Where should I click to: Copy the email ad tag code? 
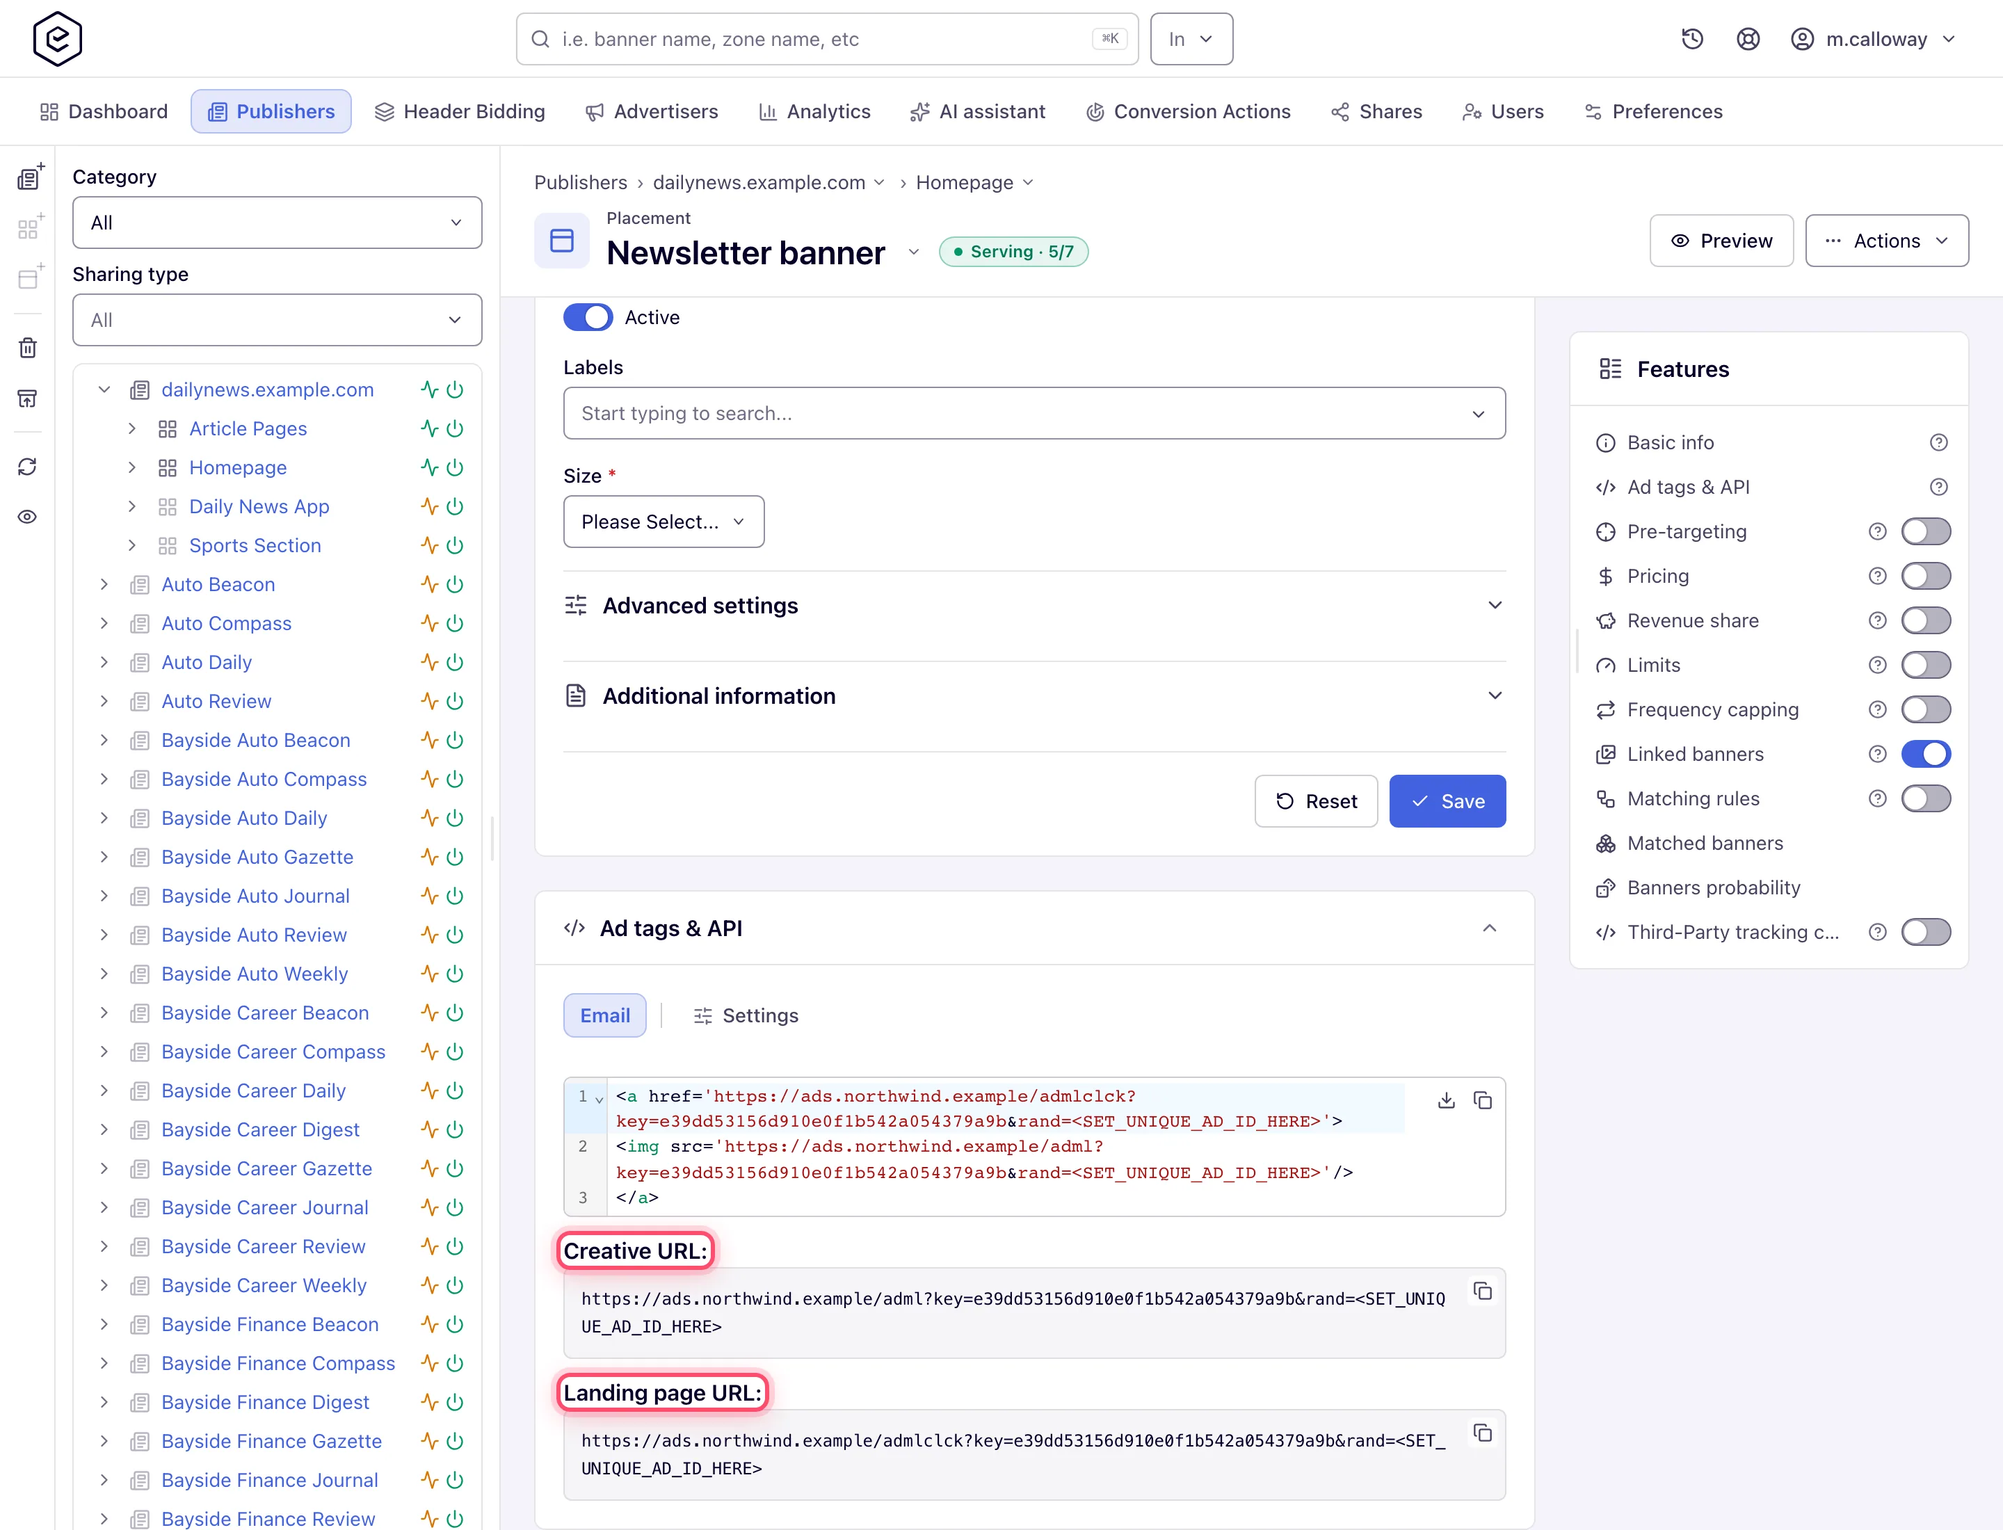(1483, 1100)
